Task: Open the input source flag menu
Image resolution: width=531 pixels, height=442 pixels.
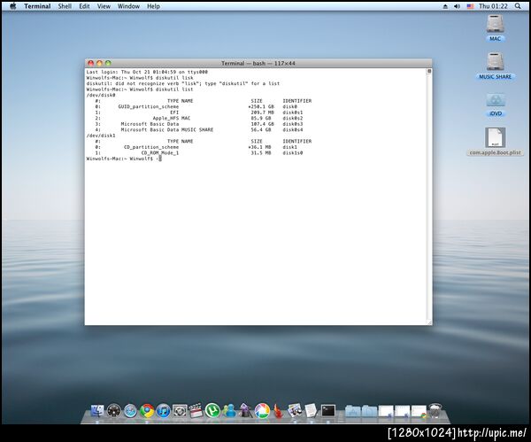Action: pos(470,6)
